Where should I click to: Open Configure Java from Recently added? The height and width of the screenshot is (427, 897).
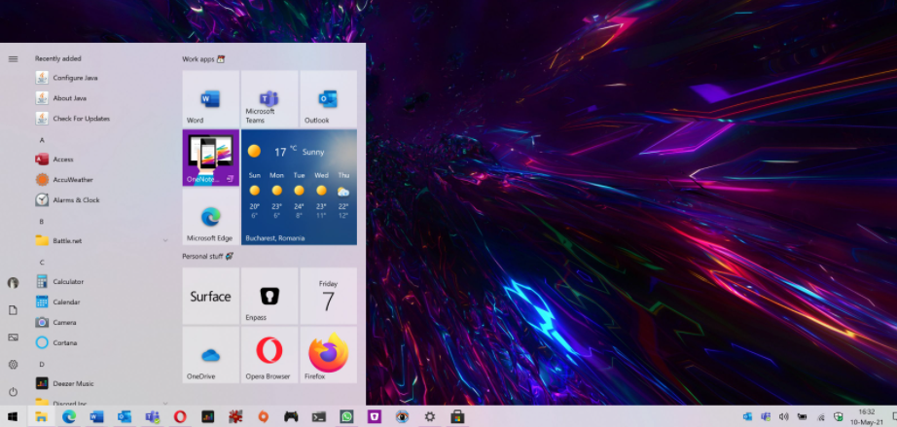click(102, 78)
